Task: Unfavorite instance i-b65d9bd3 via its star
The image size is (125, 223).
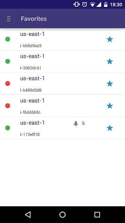Action: point(110,39)
